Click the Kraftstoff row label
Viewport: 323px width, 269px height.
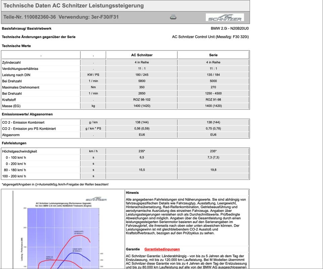tap(9, 100)
